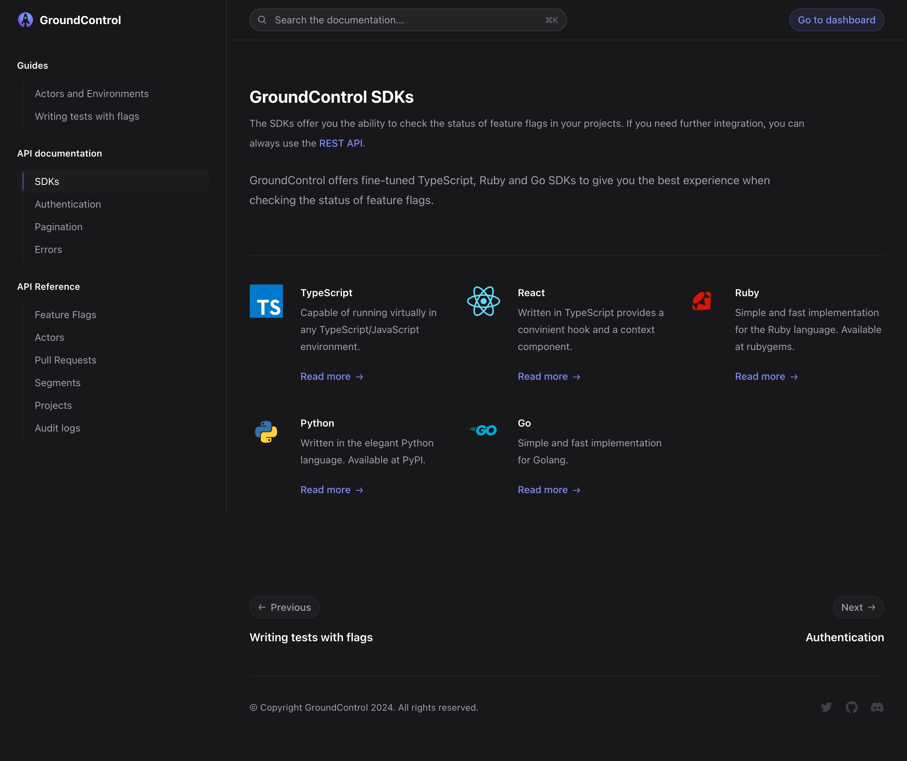The height and width of the screenshot is (761, 907).
Task: Open Segments reference page
Action: [57, 383]
